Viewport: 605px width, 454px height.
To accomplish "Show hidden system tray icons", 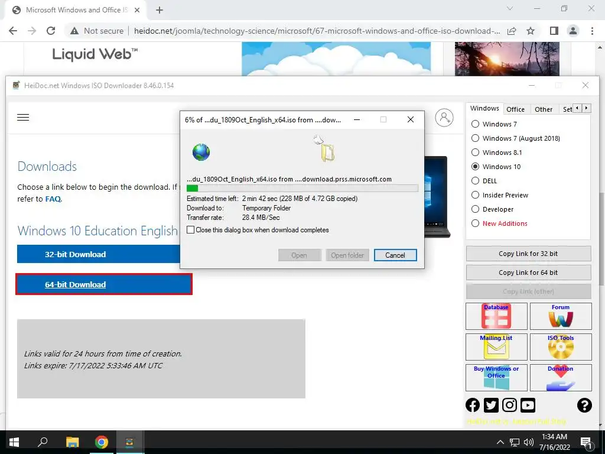I will (x=500, y=442).
